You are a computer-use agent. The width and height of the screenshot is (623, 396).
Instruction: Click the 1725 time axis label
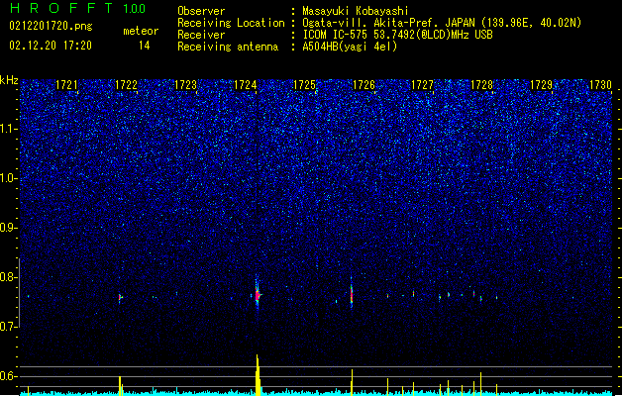click(304, 84)
